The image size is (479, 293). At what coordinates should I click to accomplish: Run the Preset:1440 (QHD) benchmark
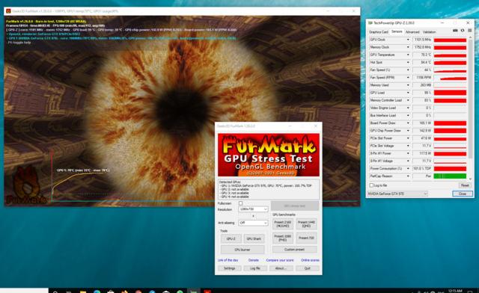[x=306, y=224]
